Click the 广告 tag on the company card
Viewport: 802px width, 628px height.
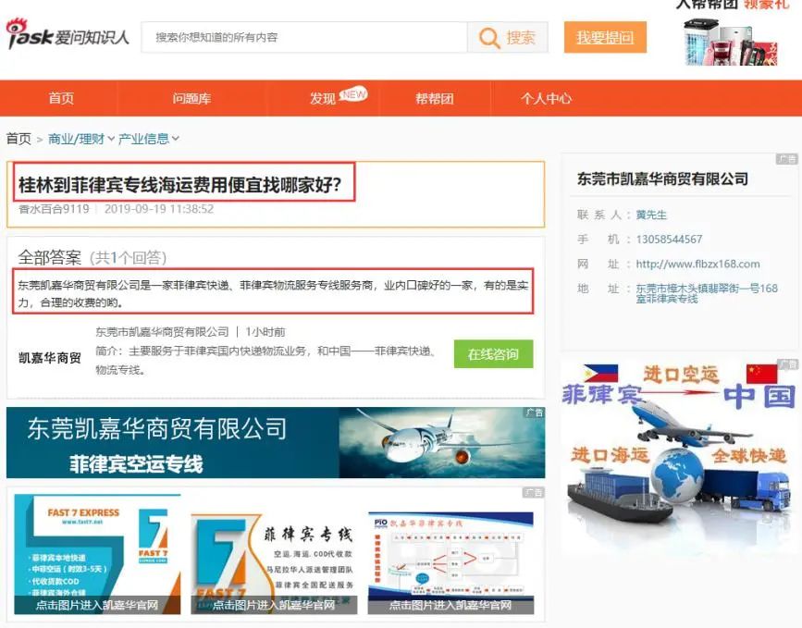[x=786, y=159]
